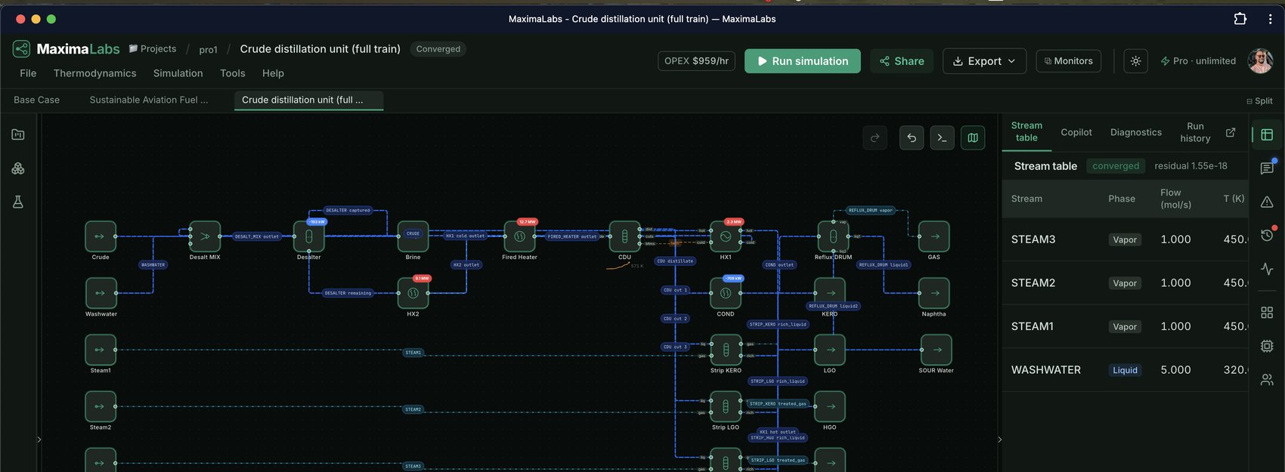Open the Export dropdown
This screenshot has height=472, width=1285.
(x=984, y=61)
